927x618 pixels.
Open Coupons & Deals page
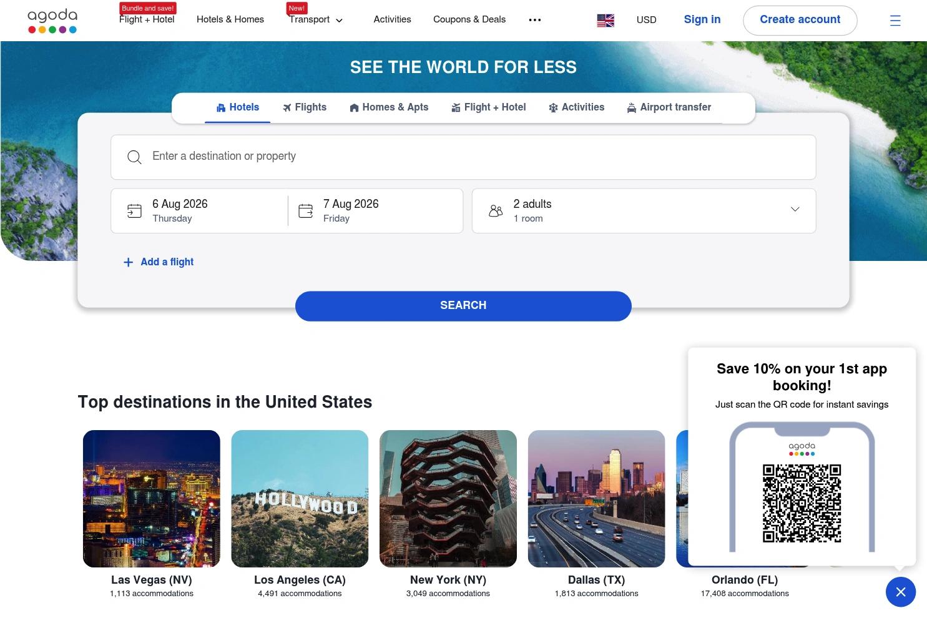click(469, 19)
